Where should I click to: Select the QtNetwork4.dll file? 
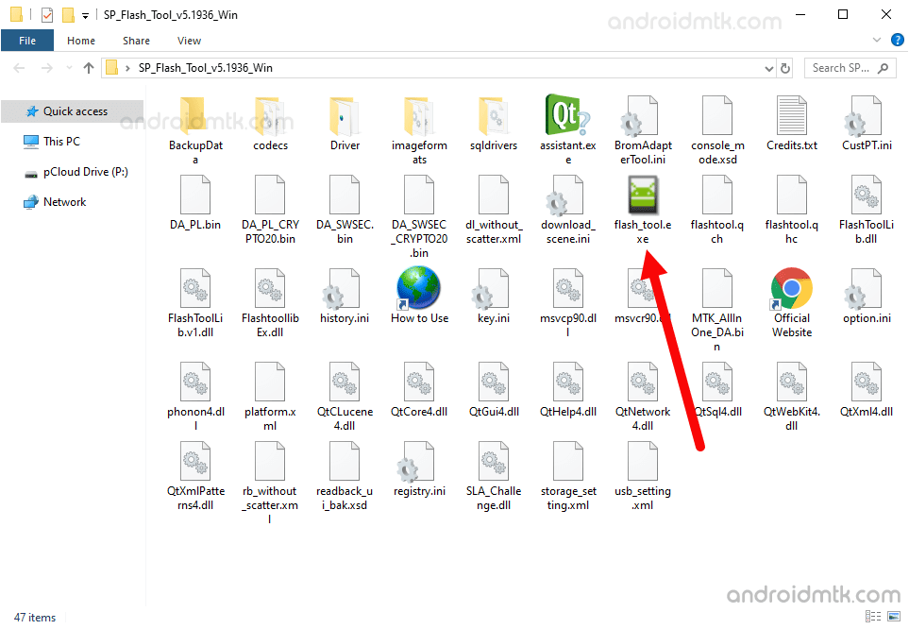pos(642,395)
